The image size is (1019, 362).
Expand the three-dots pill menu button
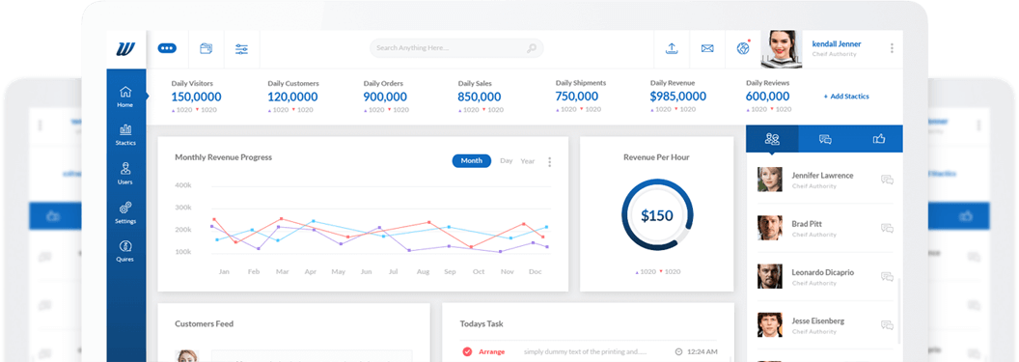pyautogui.click(x=167, y=48)
